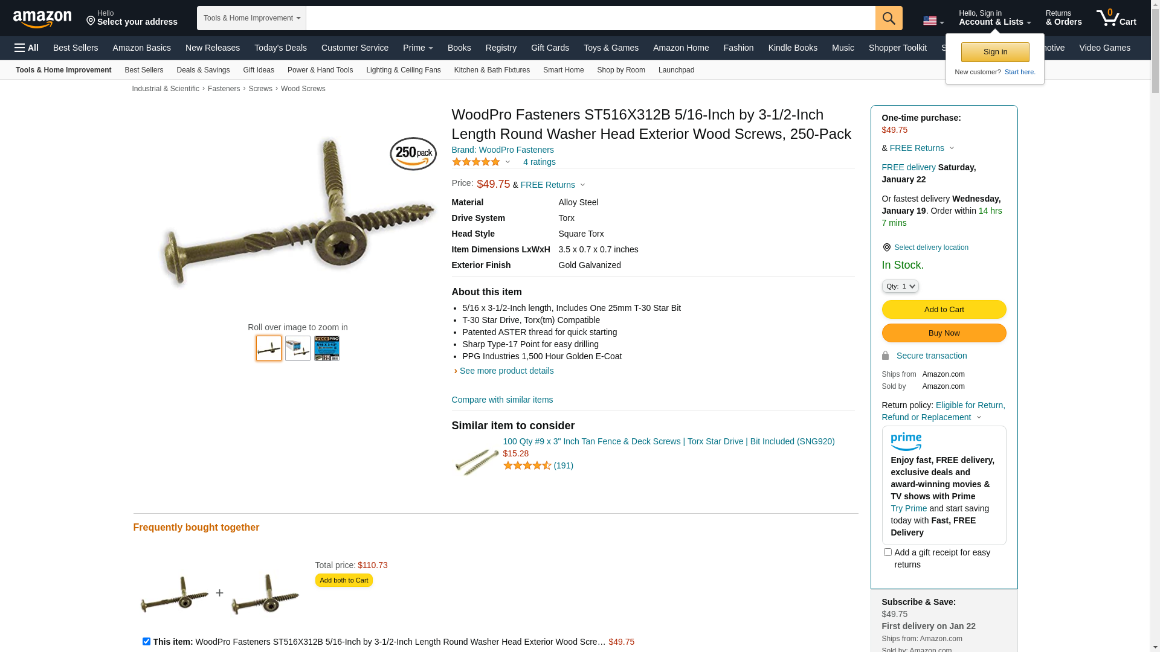The height and width of the screenshot is (652, 1160).
Task: Open the All hamburger menu
Action: pyautogui.click(x=27, y=48)
